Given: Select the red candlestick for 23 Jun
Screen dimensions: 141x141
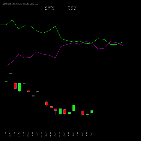Looking at the screenshot, I should [x=15, y=86].
